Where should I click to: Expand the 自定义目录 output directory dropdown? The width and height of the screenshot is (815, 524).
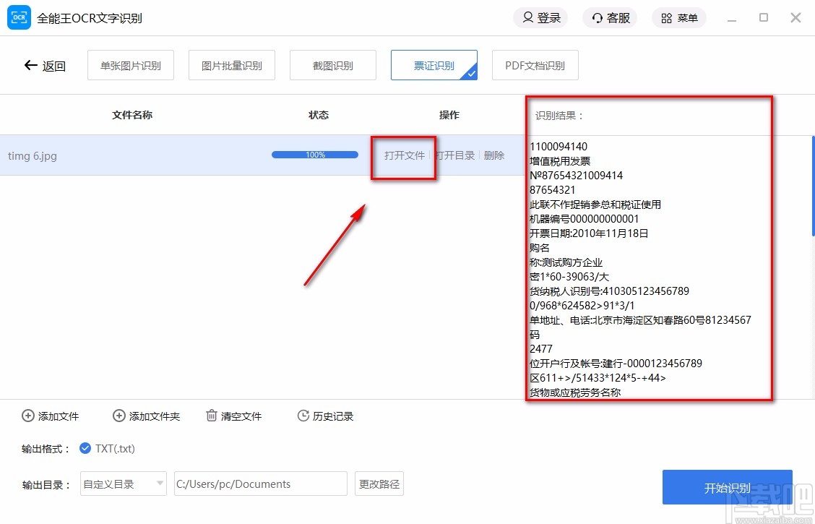pyautogui.click(x=123, y=484)
